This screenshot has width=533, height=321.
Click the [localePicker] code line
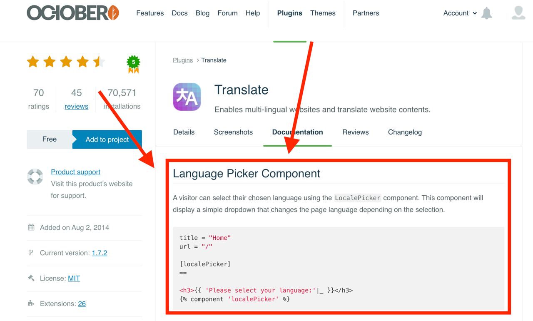pyautogui.click(x=205, y=264)
